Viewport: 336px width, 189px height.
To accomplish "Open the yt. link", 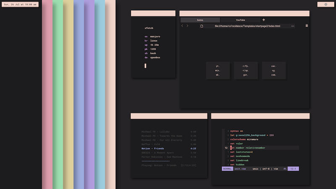I will coord(218,66).
